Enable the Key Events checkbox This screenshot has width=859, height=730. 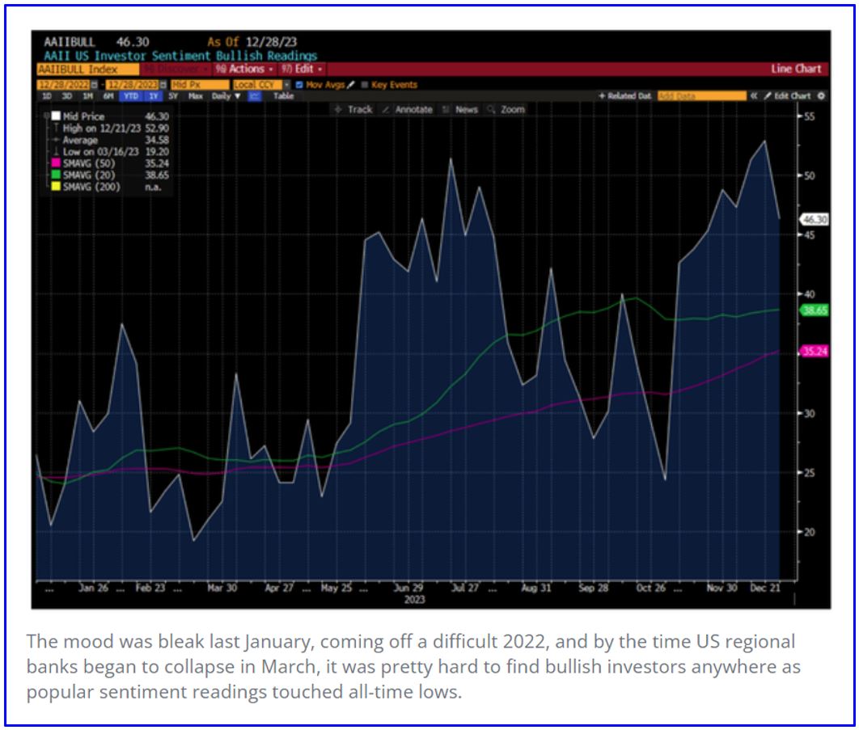365,85
